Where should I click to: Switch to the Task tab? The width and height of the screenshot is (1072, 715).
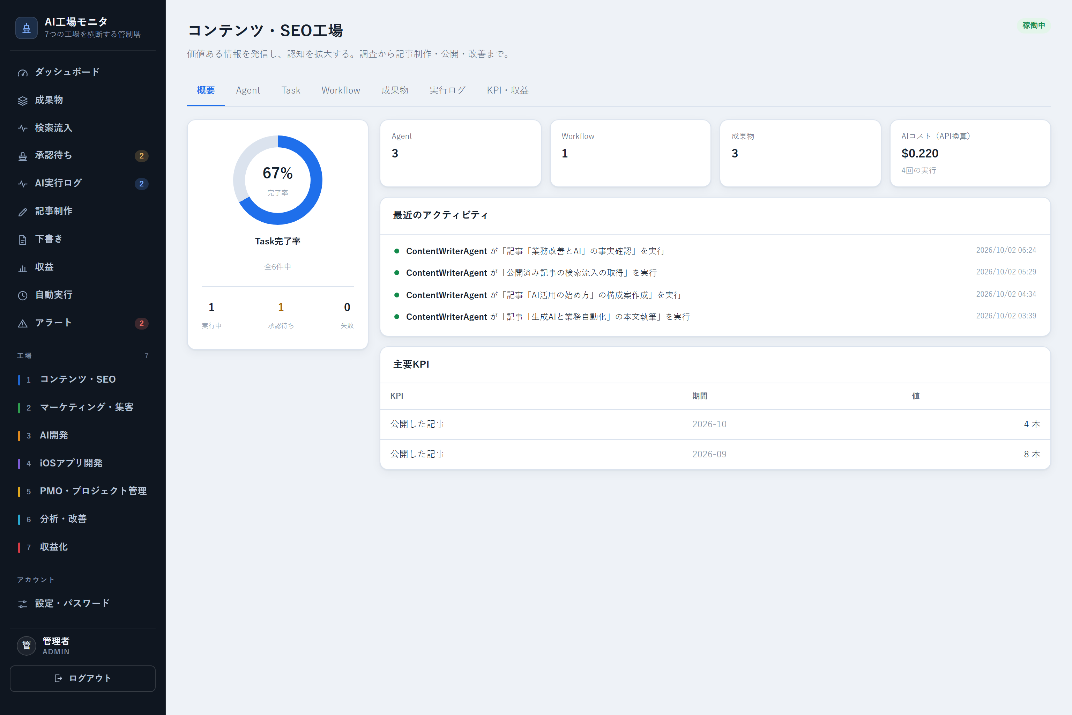click(291, 90)
